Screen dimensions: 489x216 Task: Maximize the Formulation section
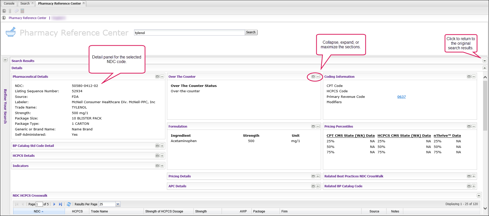coord(313,126)
